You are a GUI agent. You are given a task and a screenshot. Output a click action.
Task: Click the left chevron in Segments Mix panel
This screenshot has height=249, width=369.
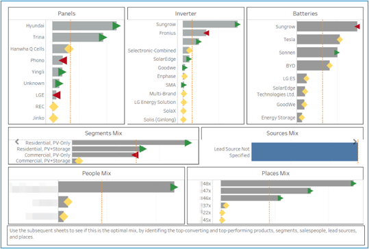17,142
